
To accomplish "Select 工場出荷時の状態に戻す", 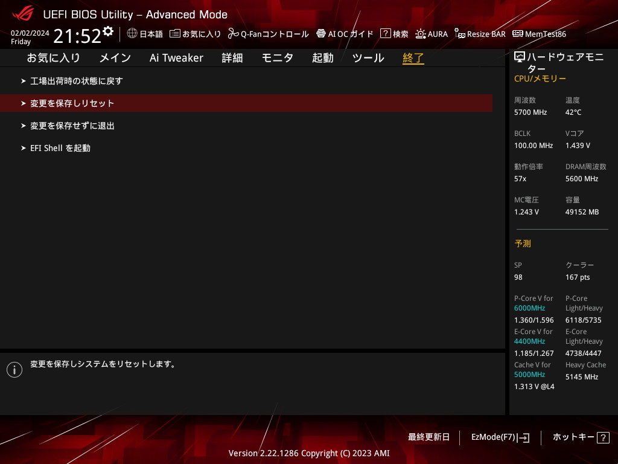I will click(x=77, y=81).
